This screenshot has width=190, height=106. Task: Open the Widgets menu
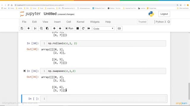pos(95,22)
